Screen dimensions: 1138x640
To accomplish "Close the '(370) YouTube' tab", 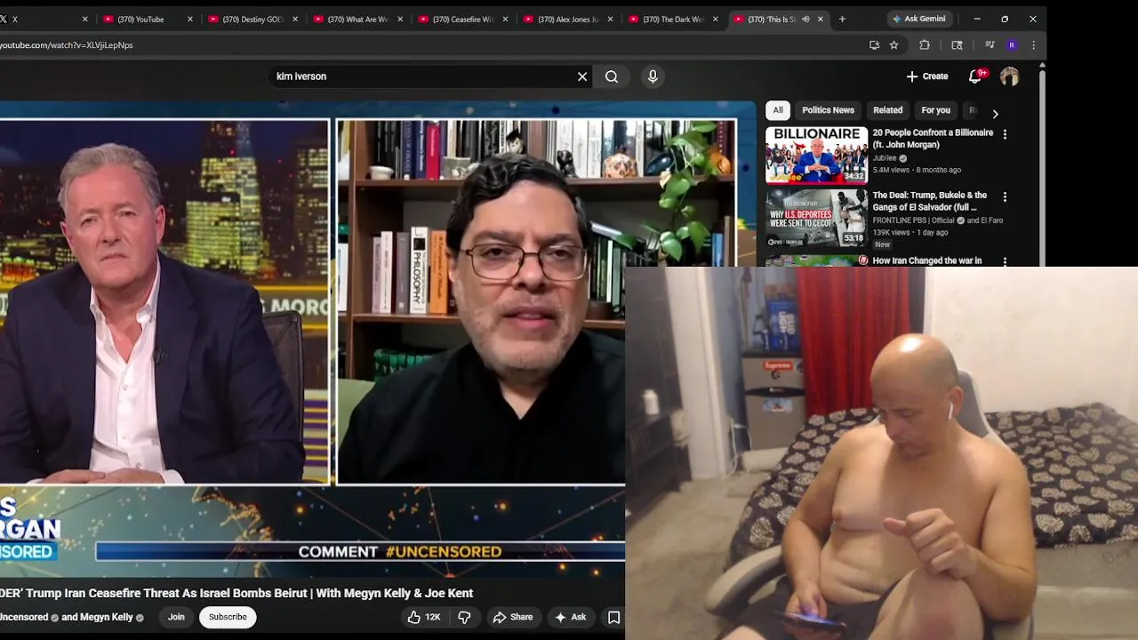I will (190, 19).
